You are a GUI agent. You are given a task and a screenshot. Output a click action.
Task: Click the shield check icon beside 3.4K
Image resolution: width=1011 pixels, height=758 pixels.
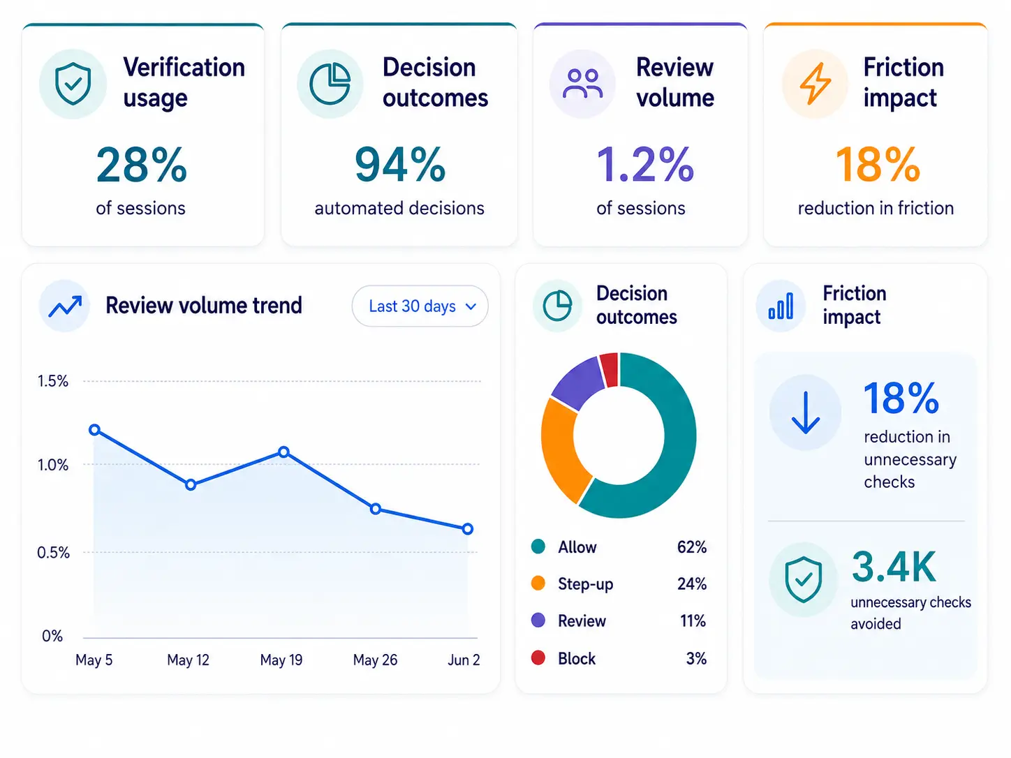804,579
